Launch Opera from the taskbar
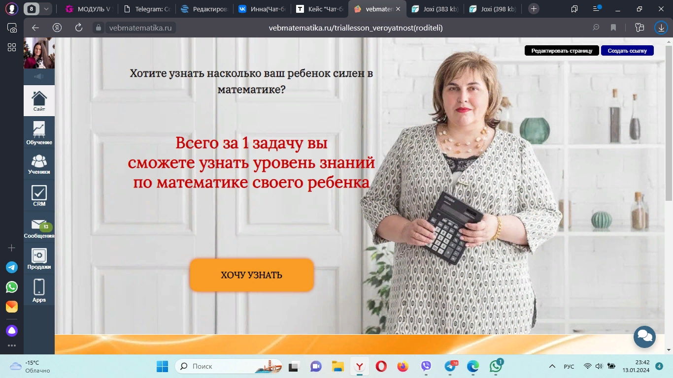Viewport: 673px width, 378px height. 381,366
